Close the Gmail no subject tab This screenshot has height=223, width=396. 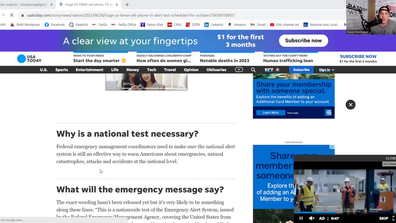(x=51, y=5)
